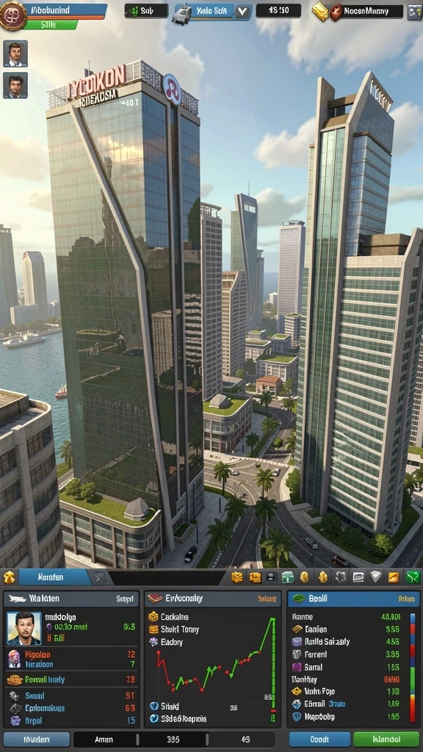Select the blue badge row valued 155
423x752 pixels.
tap(347, 717)
